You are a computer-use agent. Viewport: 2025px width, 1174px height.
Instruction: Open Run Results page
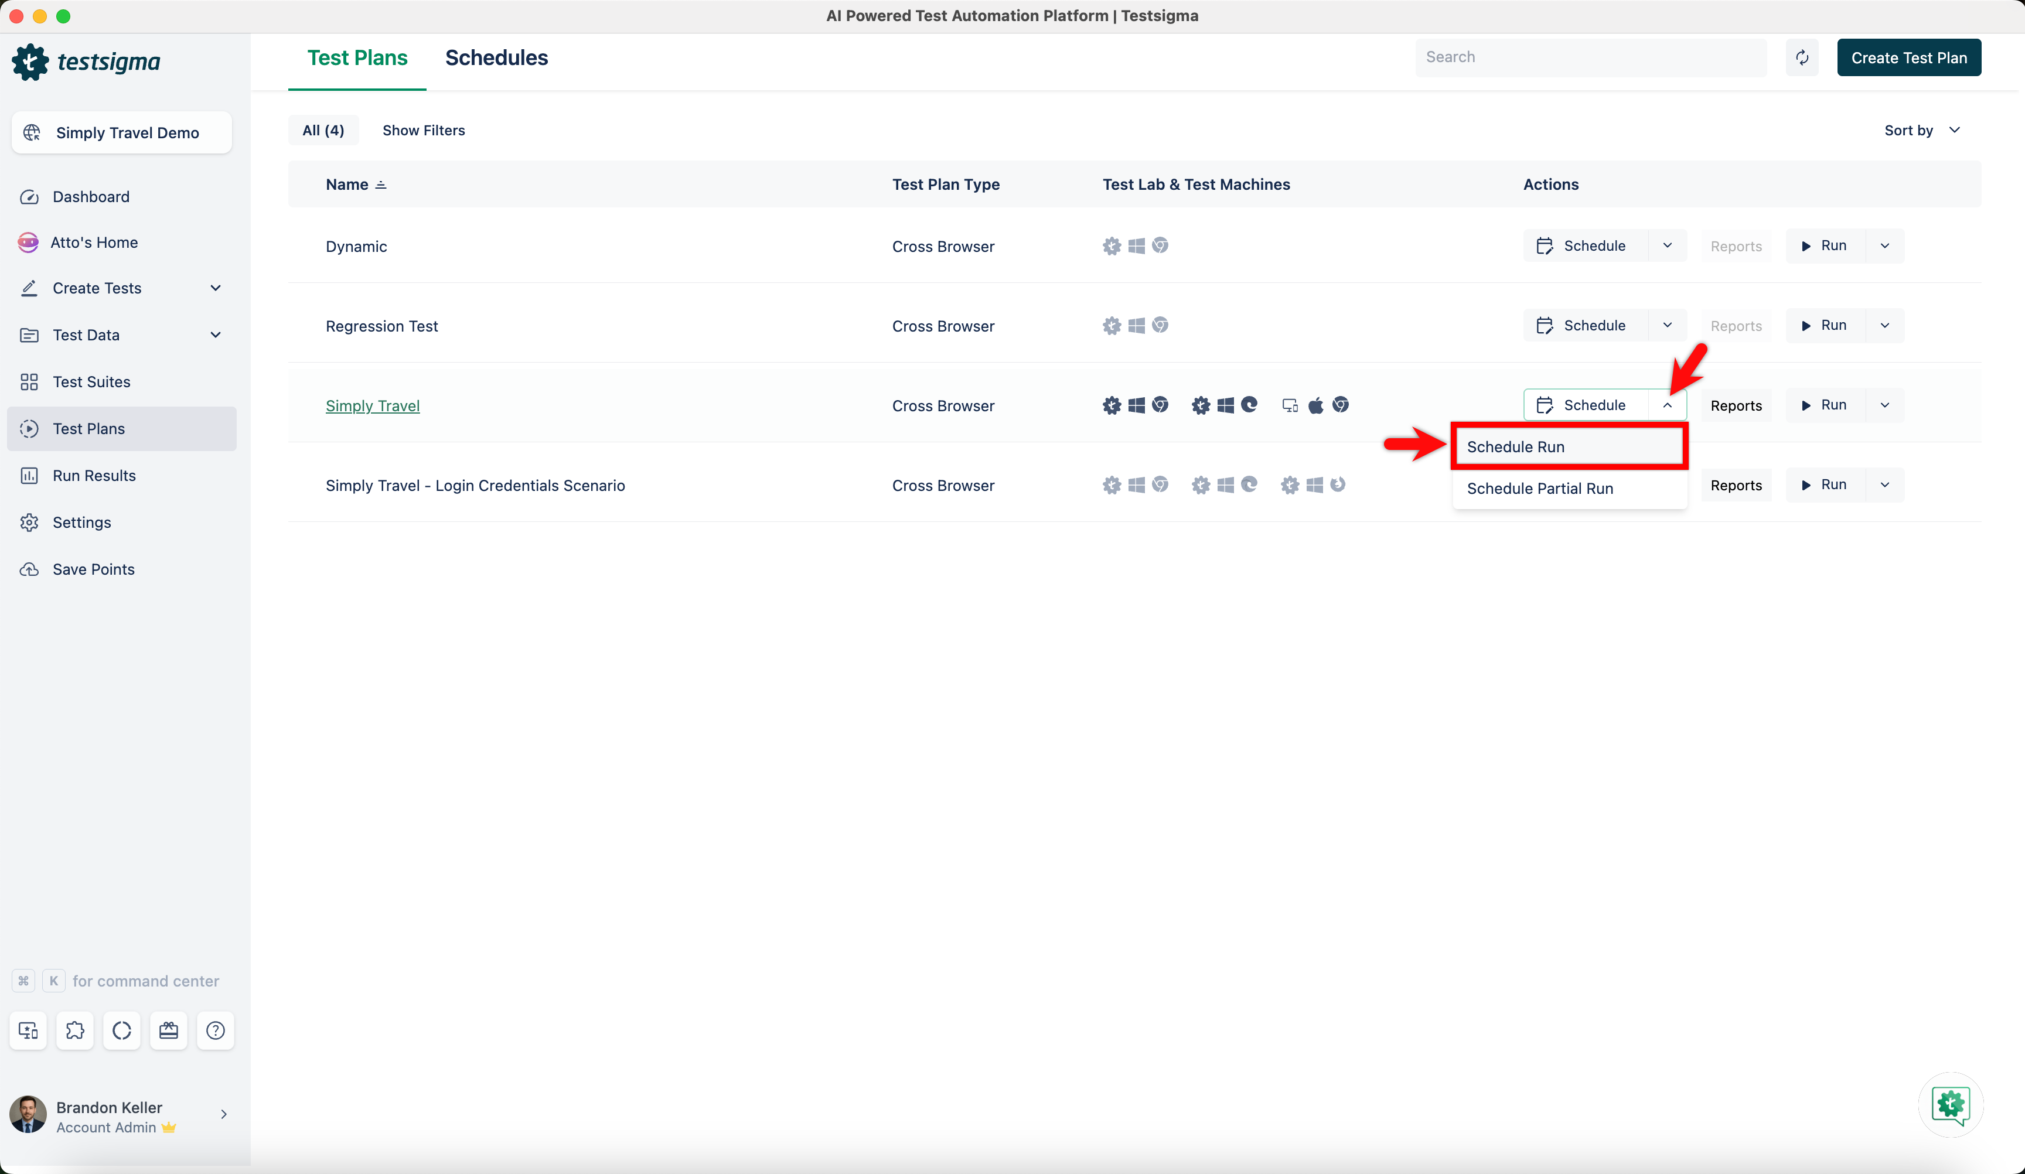(94, 476)
